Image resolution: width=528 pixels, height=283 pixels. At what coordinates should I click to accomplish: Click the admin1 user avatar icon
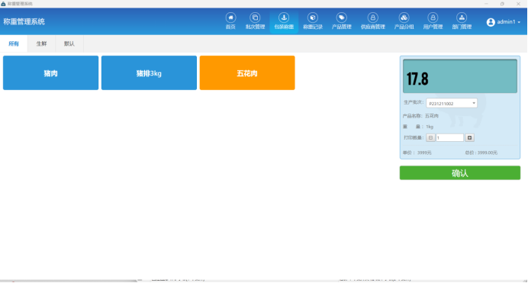pyautogui.click(x=491, y=22)
